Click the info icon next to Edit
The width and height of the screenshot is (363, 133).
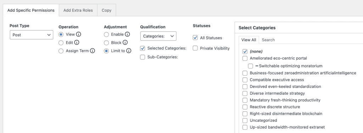pos(77,43)
